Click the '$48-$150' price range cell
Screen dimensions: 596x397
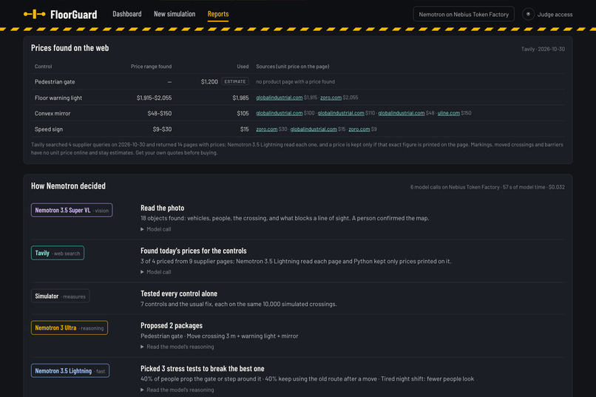tap(160, 113)
